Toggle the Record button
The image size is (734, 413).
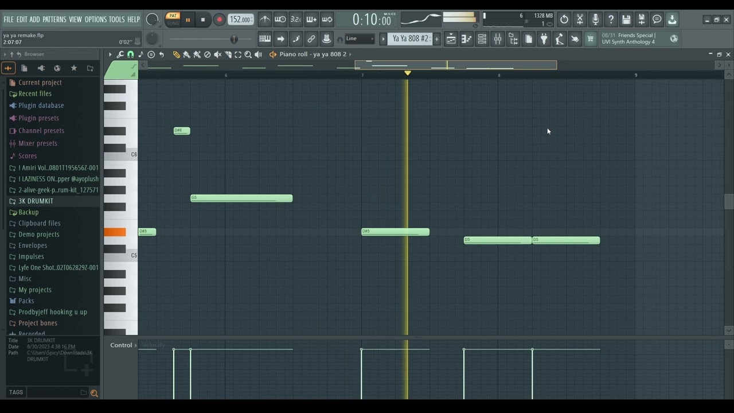click(219, 20)
